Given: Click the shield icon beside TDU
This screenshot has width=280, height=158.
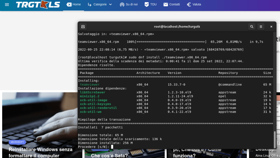Looking at the screenshot, I should coord(147,5).
